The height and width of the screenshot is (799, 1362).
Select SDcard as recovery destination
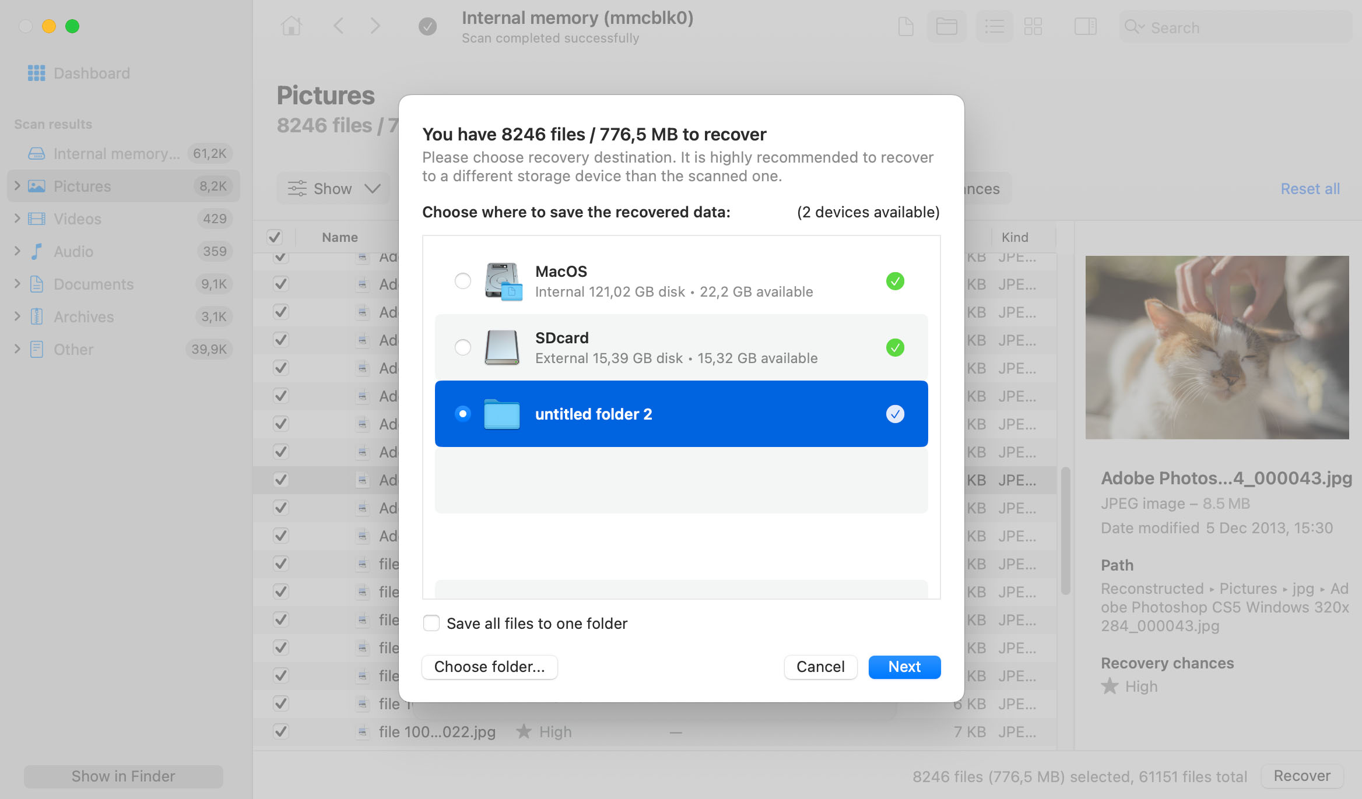pos(463,347)
